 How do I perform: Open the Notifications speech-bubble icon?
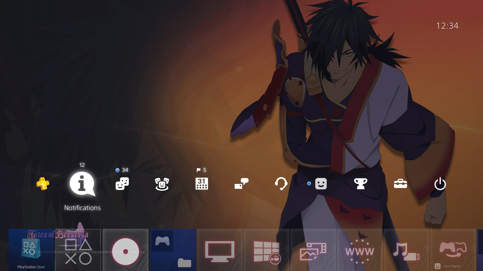[x=82, y=184]
